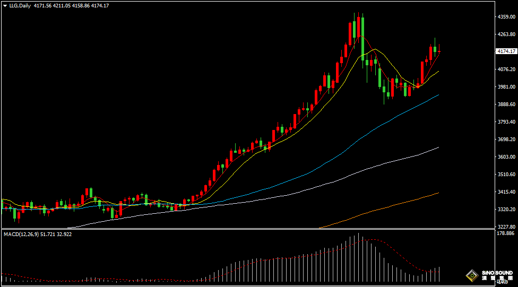The width and height of the screenshot is (518, 287).
Task: Select the yellow moving average line near its peak
Action: (x=376, y=50)
